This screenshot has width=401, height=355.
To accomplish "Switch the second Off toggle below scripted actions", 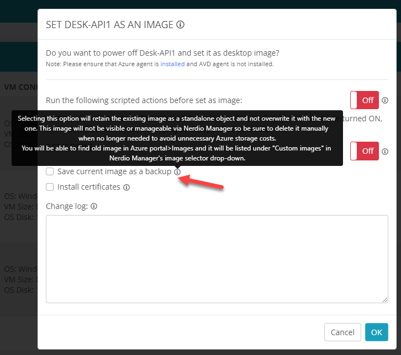I will click(364, 151).
